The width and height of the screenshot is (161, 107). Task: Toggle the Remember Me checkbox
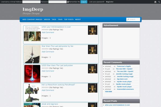[x=68, y=2]
